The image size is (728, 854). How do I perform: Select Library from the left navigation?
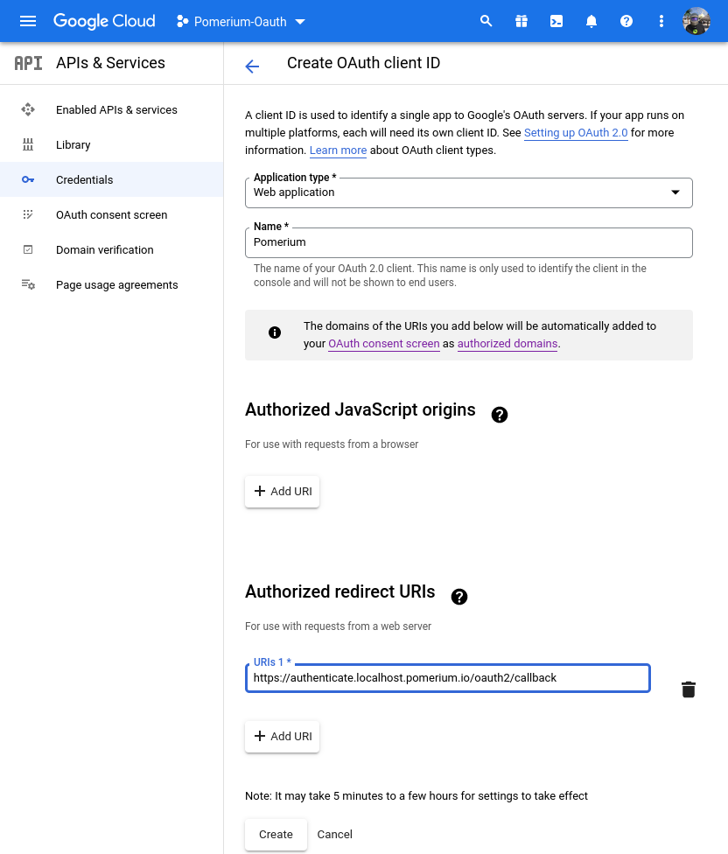click(74, 144)
